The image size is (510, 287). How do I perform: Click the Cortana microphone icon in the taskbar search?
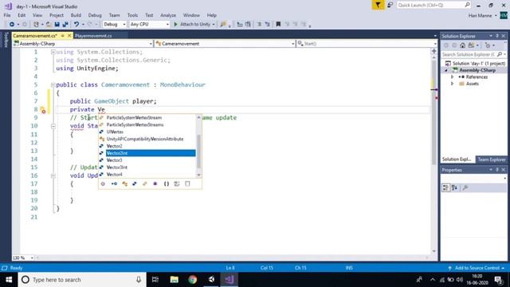click(x=139, y=280)
